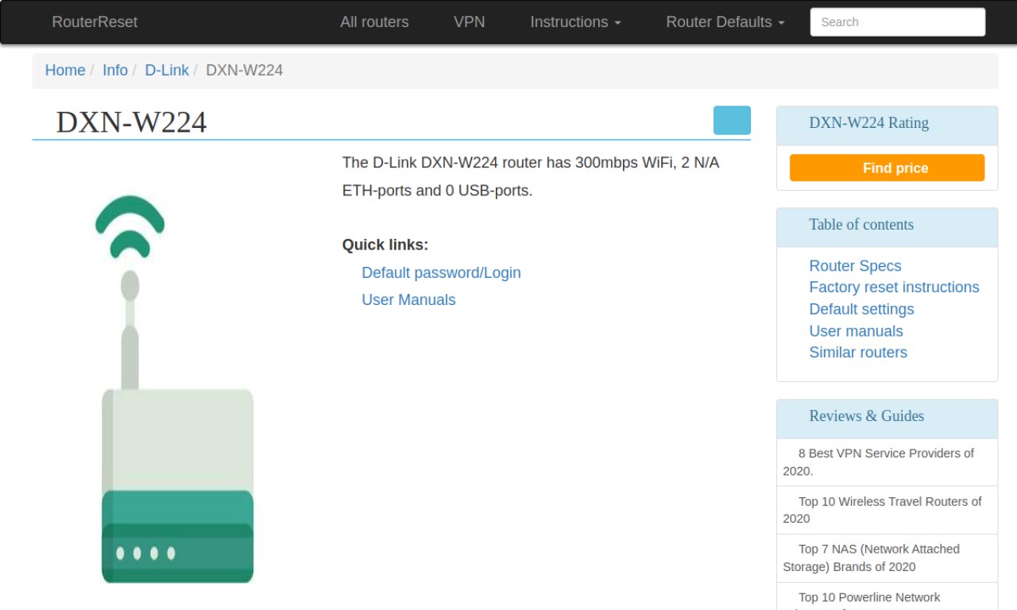Click the orange Find price button
Image resolution: width=1017 pixels, height=610 pixels.
[887, 168]
